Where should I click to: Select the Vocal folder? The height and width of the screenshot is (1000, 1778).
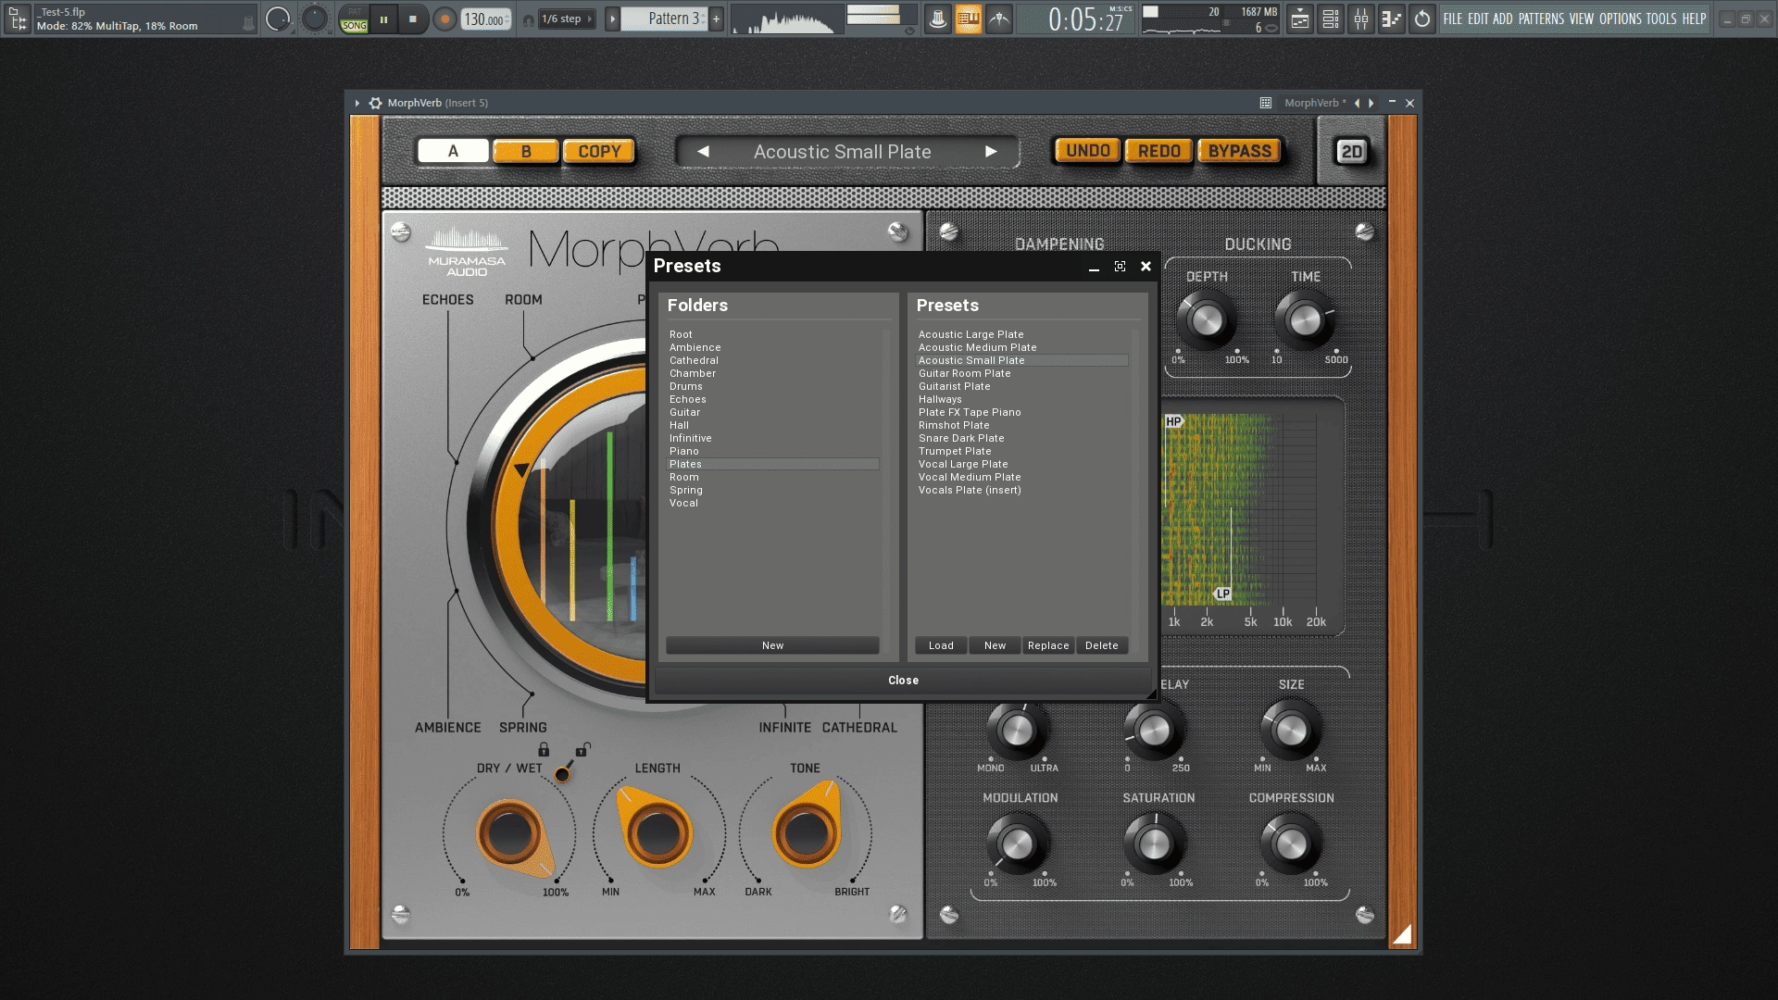[x=773, y=503]
